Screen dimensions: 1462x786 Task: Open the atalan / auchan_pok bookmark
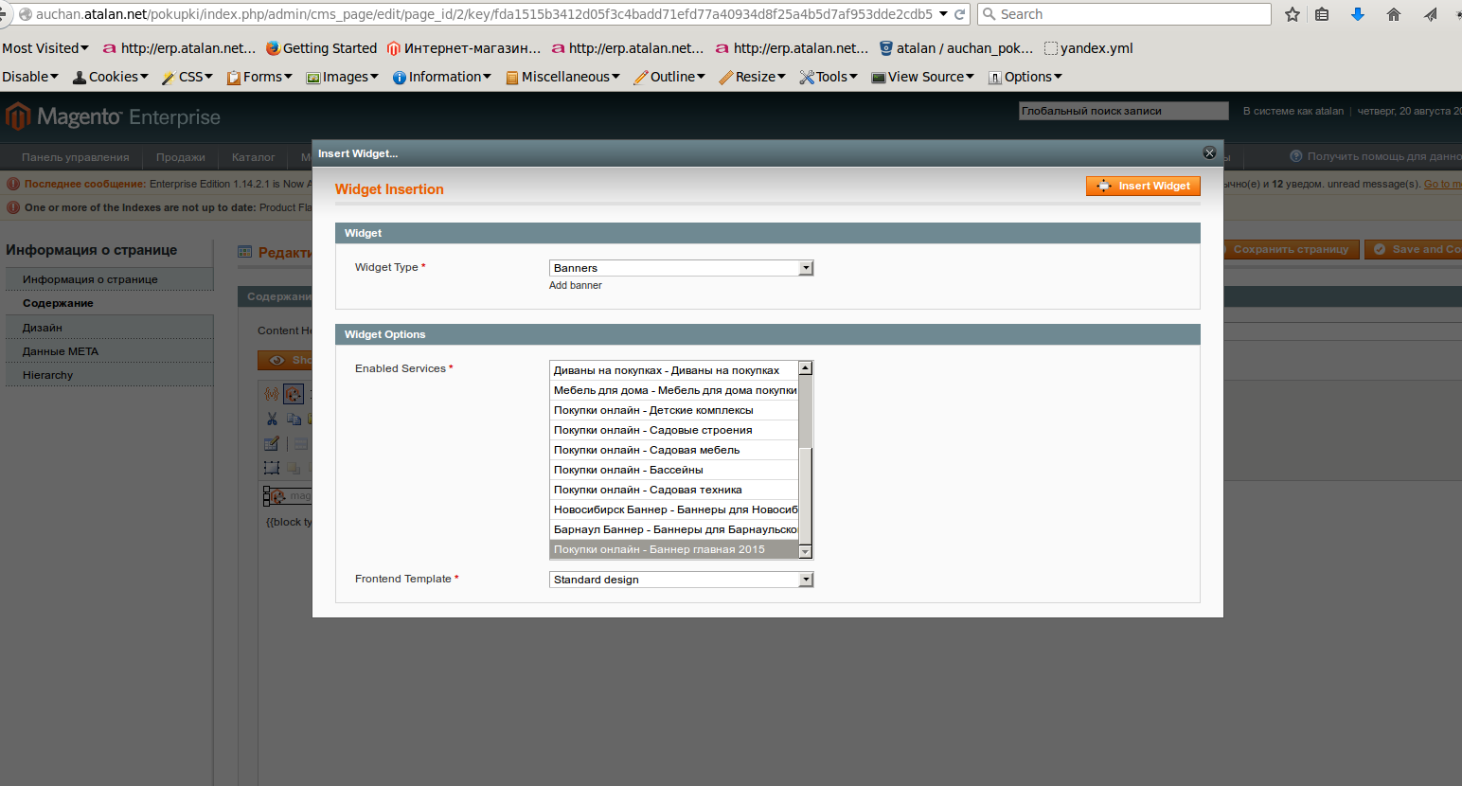[956, 48]
